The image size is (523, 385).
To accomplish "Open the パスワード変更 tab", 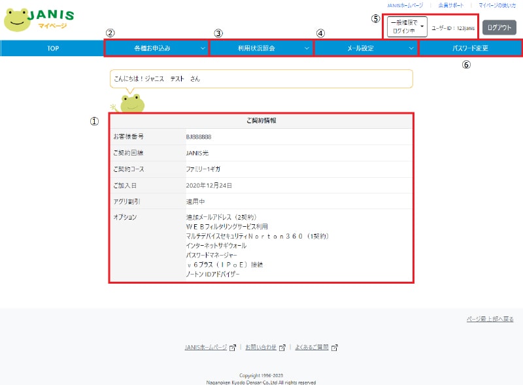I will pos(470,48).
